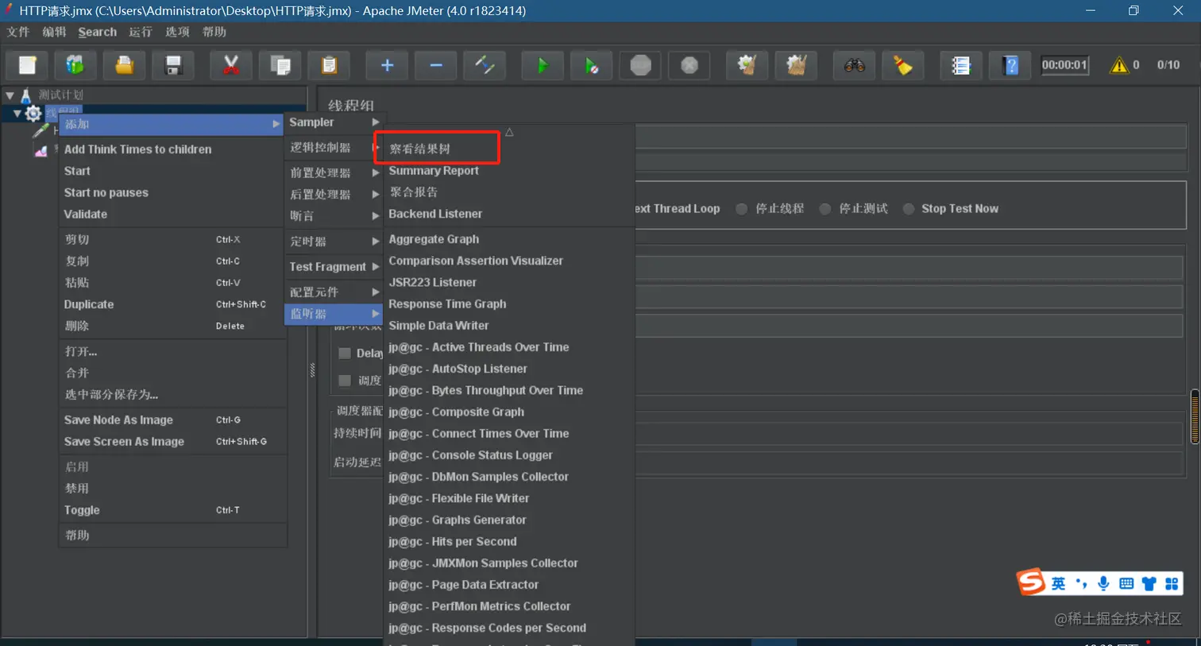Click the Help question mark icon
1201x646 pixels.
coord(1010,65)
